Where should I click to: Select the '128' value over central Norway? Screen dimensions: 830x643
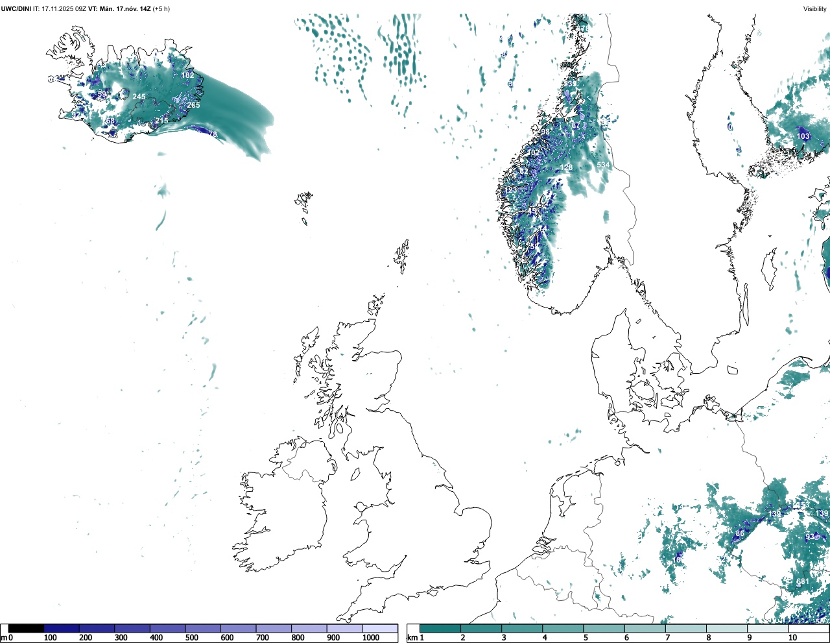pyautogui.click(x=567, y=167)
